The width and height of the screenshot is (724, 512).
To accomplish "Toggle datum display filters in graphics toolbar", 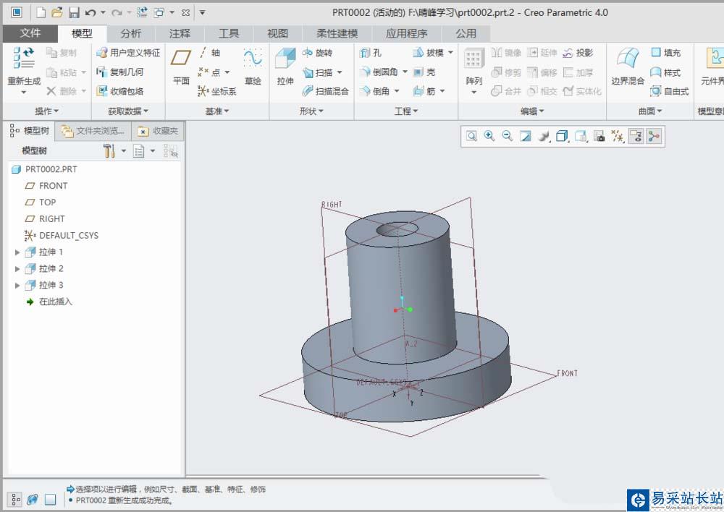I will click(x=618, y=136).
